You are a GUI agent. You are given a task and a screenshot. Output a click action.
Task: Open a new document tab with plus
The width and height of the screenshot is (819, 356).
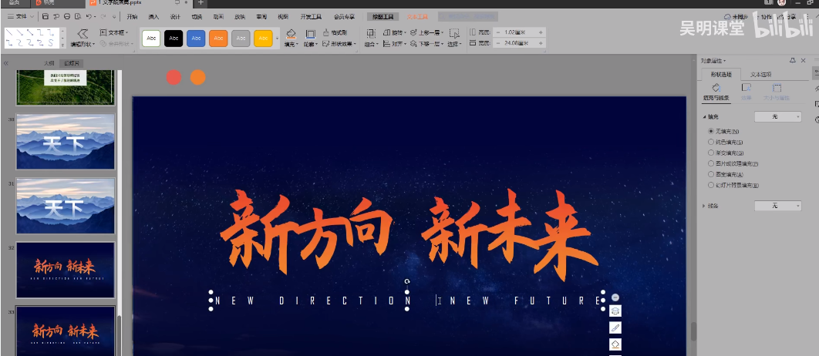201,3
